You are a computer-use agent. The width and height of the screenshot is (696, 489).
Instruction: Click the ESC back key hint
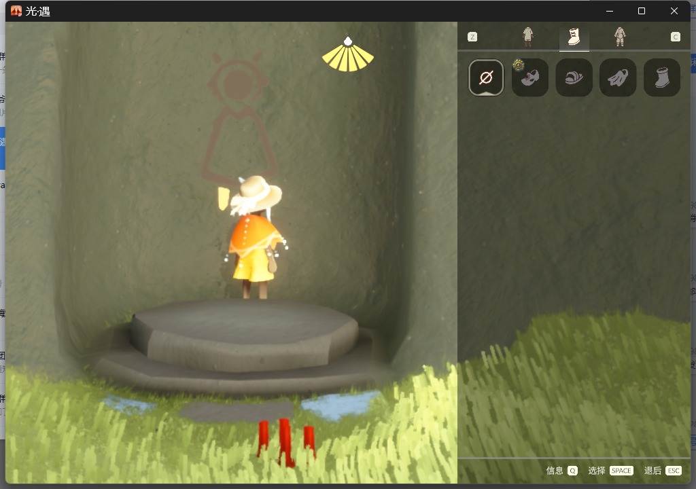click(x=674, y=471)
